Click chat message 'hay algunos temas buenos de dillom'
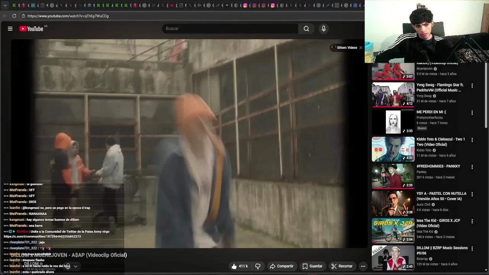The height and width of the screenshot is (275, 489). click(53, 220)
